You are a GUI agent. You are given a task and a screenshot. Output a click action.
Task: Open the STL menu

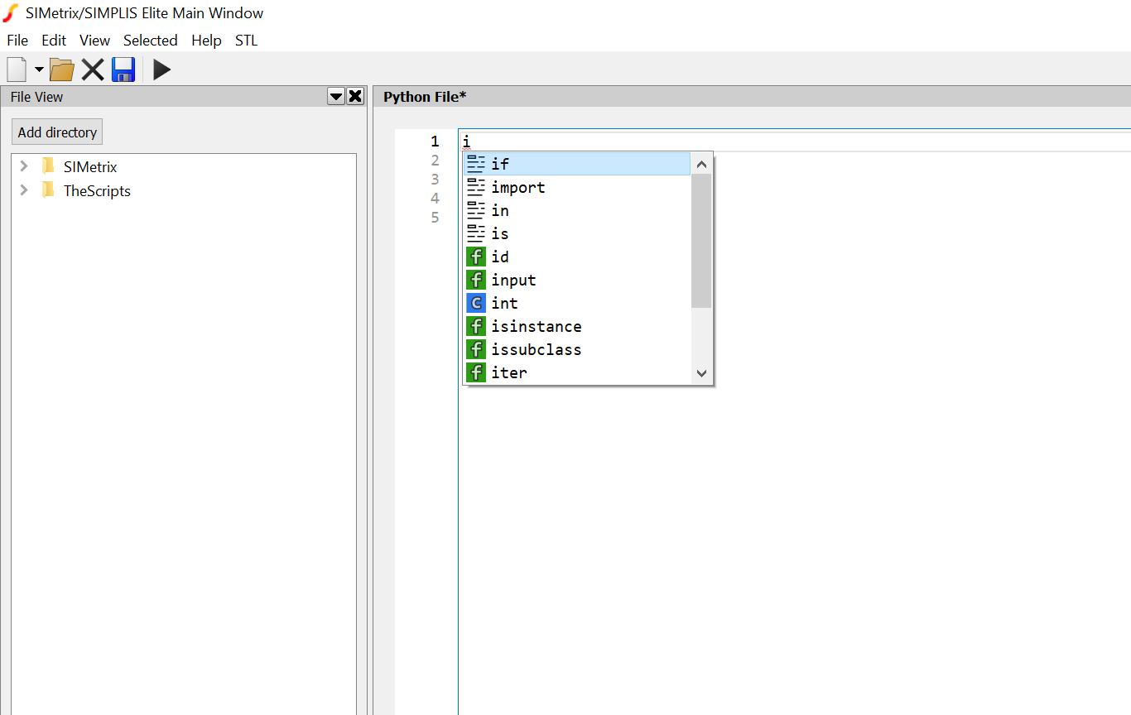(246, 41)
